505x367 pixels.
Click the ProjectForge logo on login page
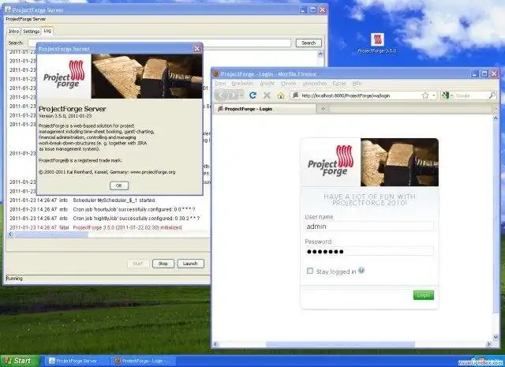(x=331, y=162)
